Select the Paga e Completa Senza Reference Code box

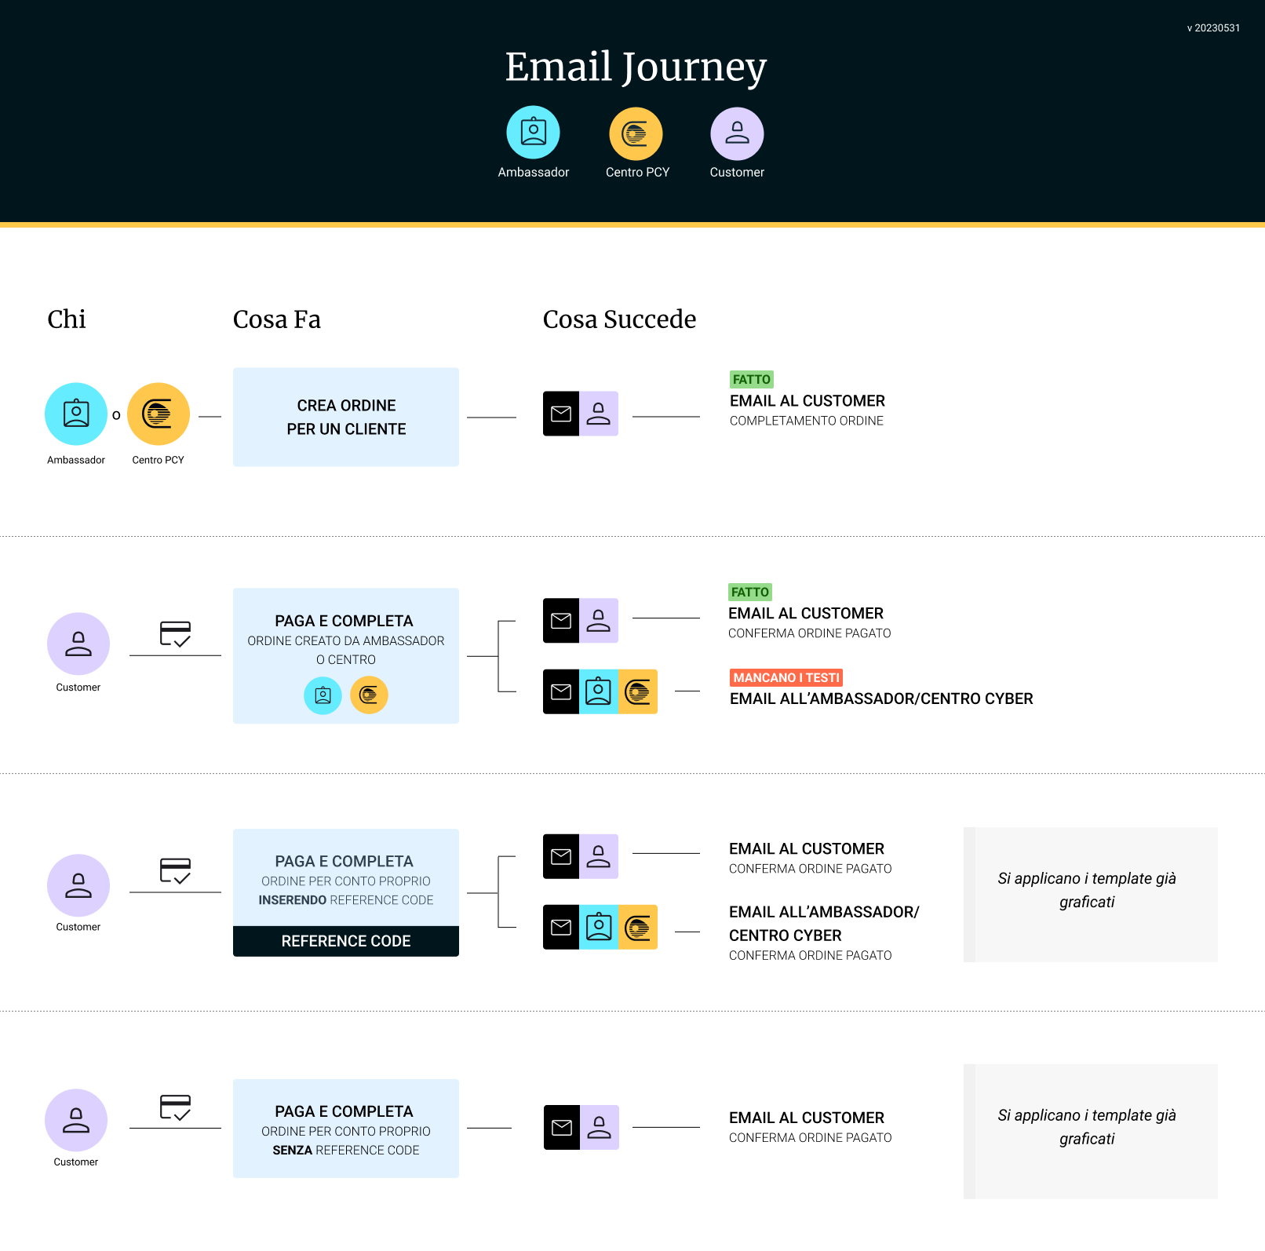pyautogui.click(x=346, y=1129)
